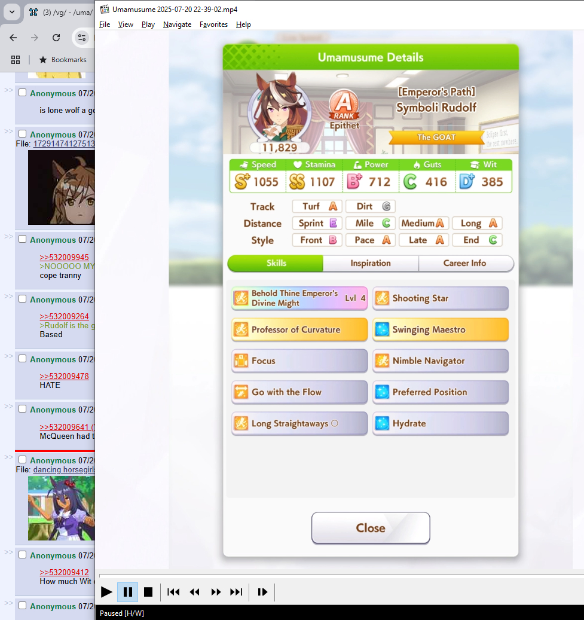Skip to next file in media player

coord(237,591)
